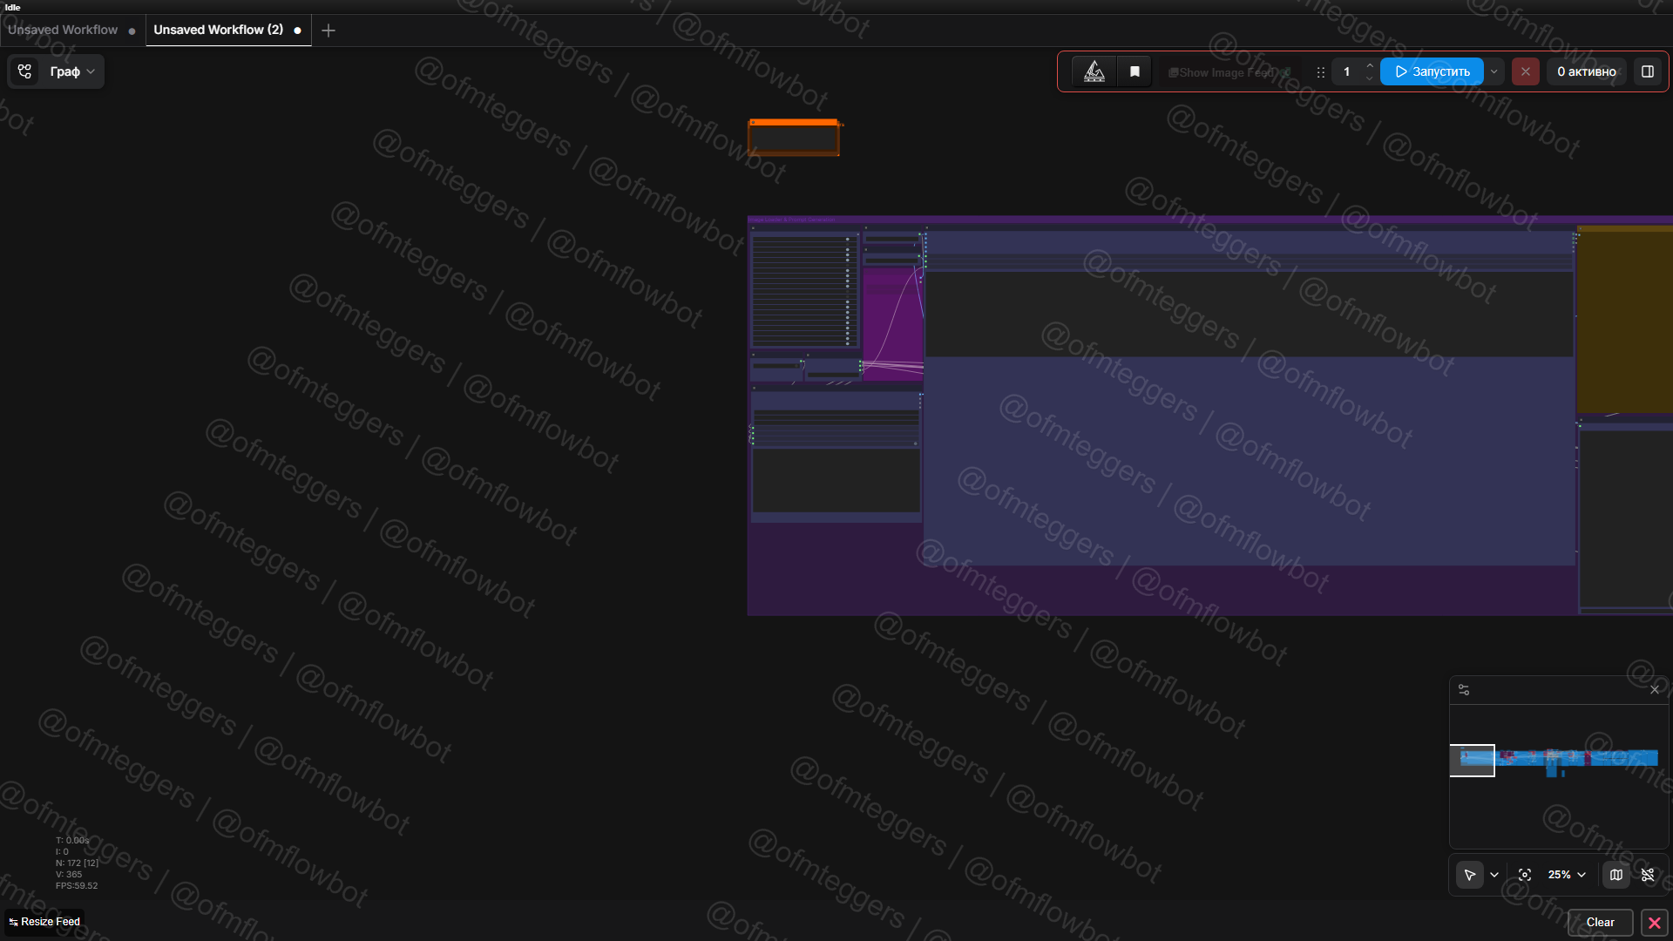Add a new workflow tab with plus
Viewport: 1673px width, 941px height.
pyautogui.click(x=329, y=30)
